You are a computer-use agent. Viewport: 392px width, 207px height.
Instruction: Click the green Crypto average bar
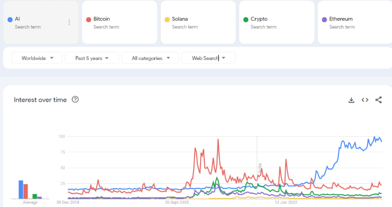coord(35,196)
